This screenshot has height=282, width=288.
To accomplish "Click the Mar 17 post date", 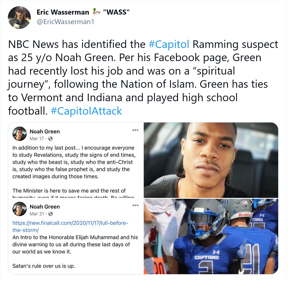I will 37,139.
